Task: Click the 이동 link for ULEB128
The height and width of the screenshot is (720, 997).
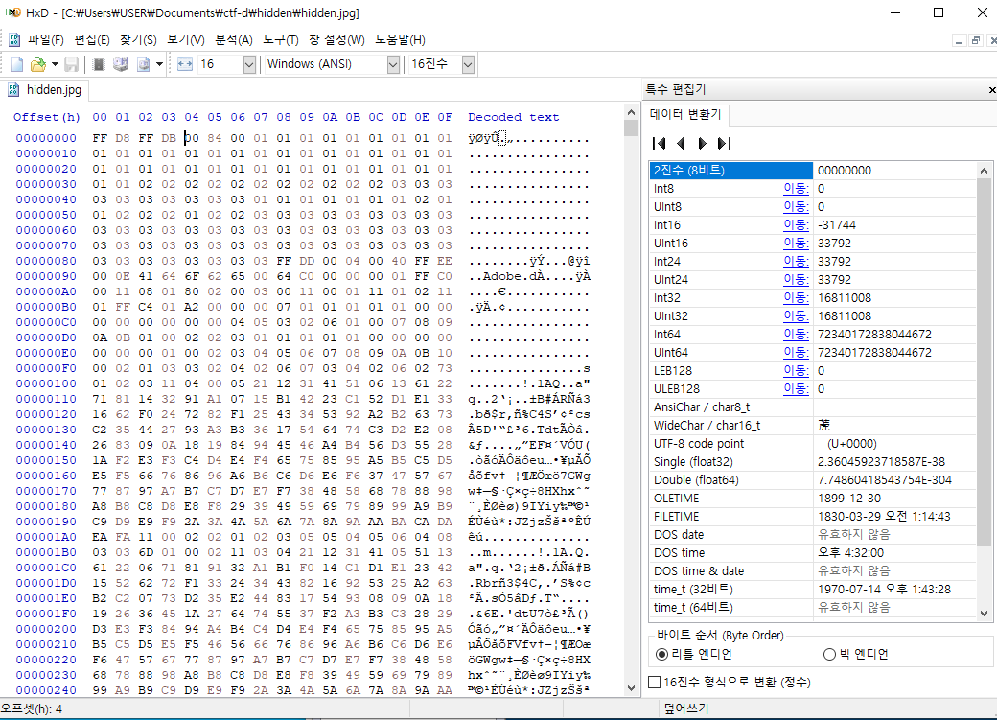Action: 796,388
